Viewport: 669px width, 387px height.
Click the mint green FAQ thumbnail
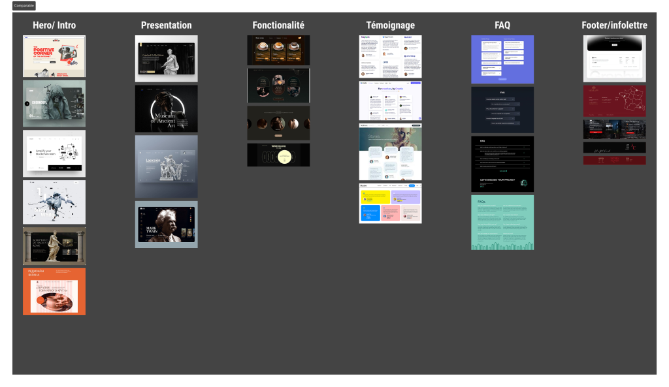pyautogui.click(x=502, y=222)
